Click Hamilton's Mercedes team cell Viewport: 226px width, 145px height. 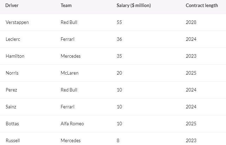click(x=71, y=56)
